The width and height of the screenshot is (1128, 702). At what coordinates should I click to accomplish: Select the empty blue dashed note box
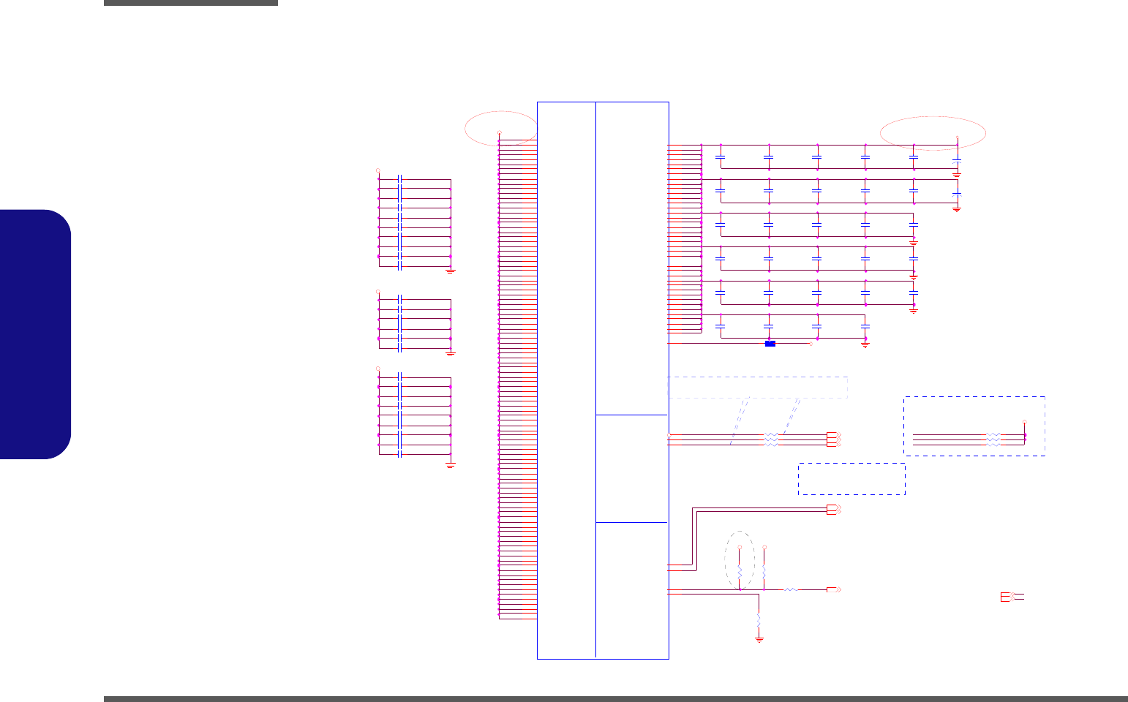pyautogui.click(x=851, y=479)
